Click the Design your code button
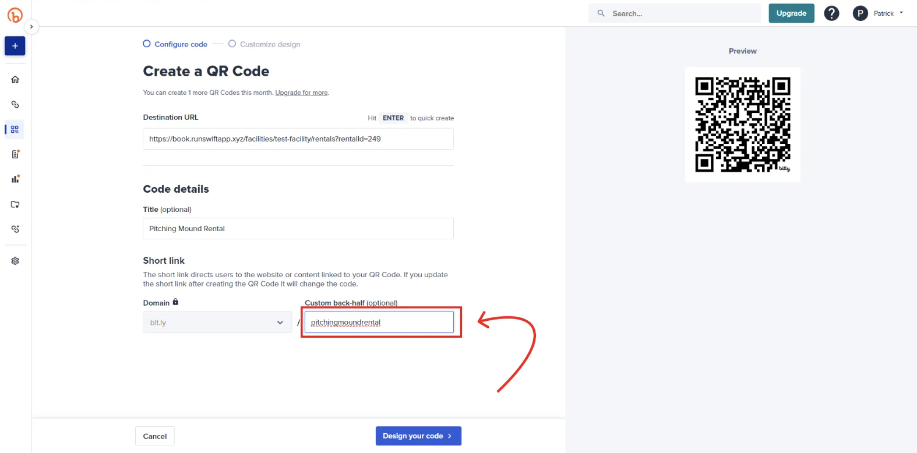 click(x=418, y=436)
